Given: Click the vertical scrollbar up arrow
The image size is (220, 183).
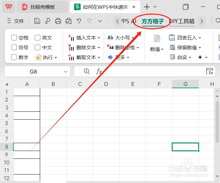Looking at the screenshot, I should [217, 96].
